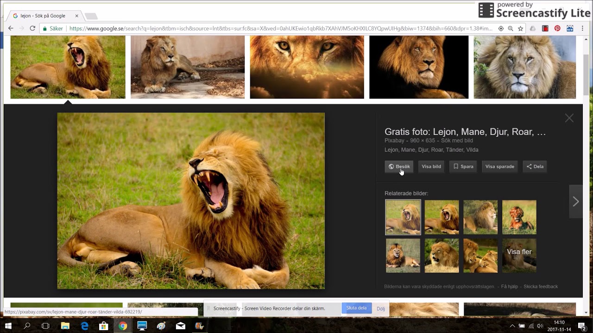Reload the Google search page

click(x=32, y=28)
